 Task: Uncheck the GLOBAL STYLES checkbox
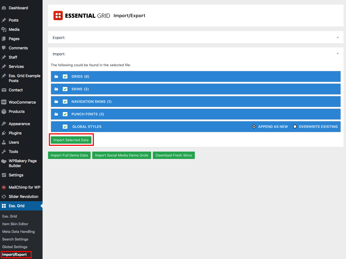click(65, 127)
